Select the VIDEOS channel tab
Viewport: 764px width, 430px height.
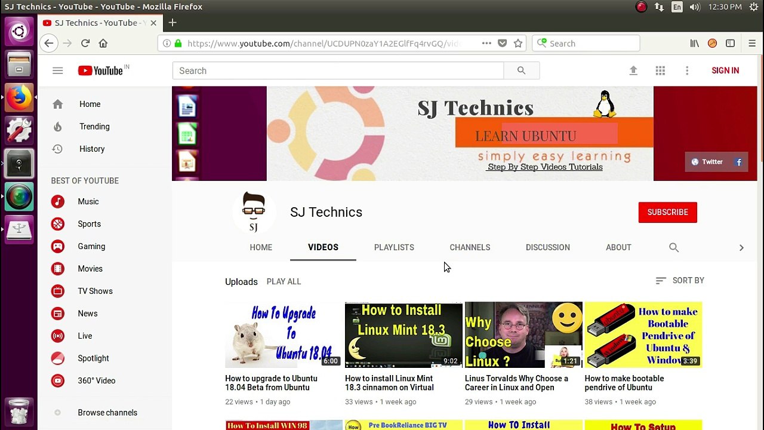pyautogui.click(x=323, y=247)
